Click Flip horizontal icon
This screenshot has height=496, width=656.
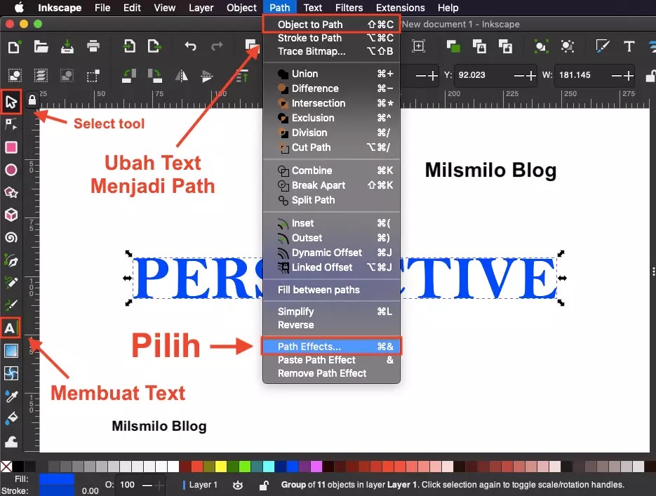(x=181, y=76)
